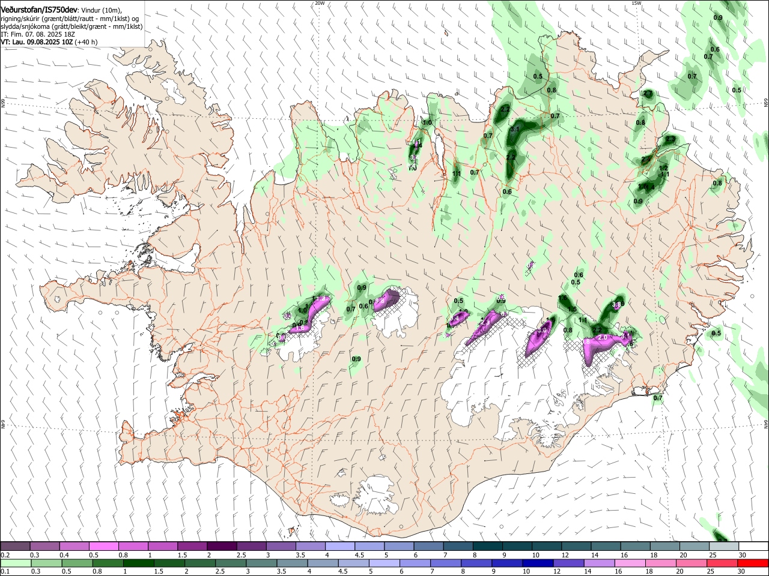The height and width of the screenshot is (576, 769).
Task: Click the 15W longitude label
Action: 637,2
